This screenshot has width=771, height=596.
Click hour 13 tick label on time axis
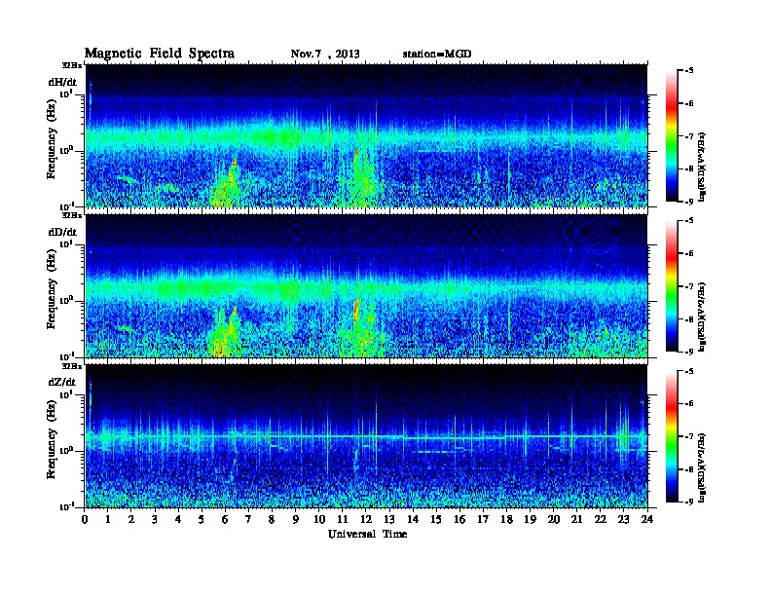click(389, 520)
